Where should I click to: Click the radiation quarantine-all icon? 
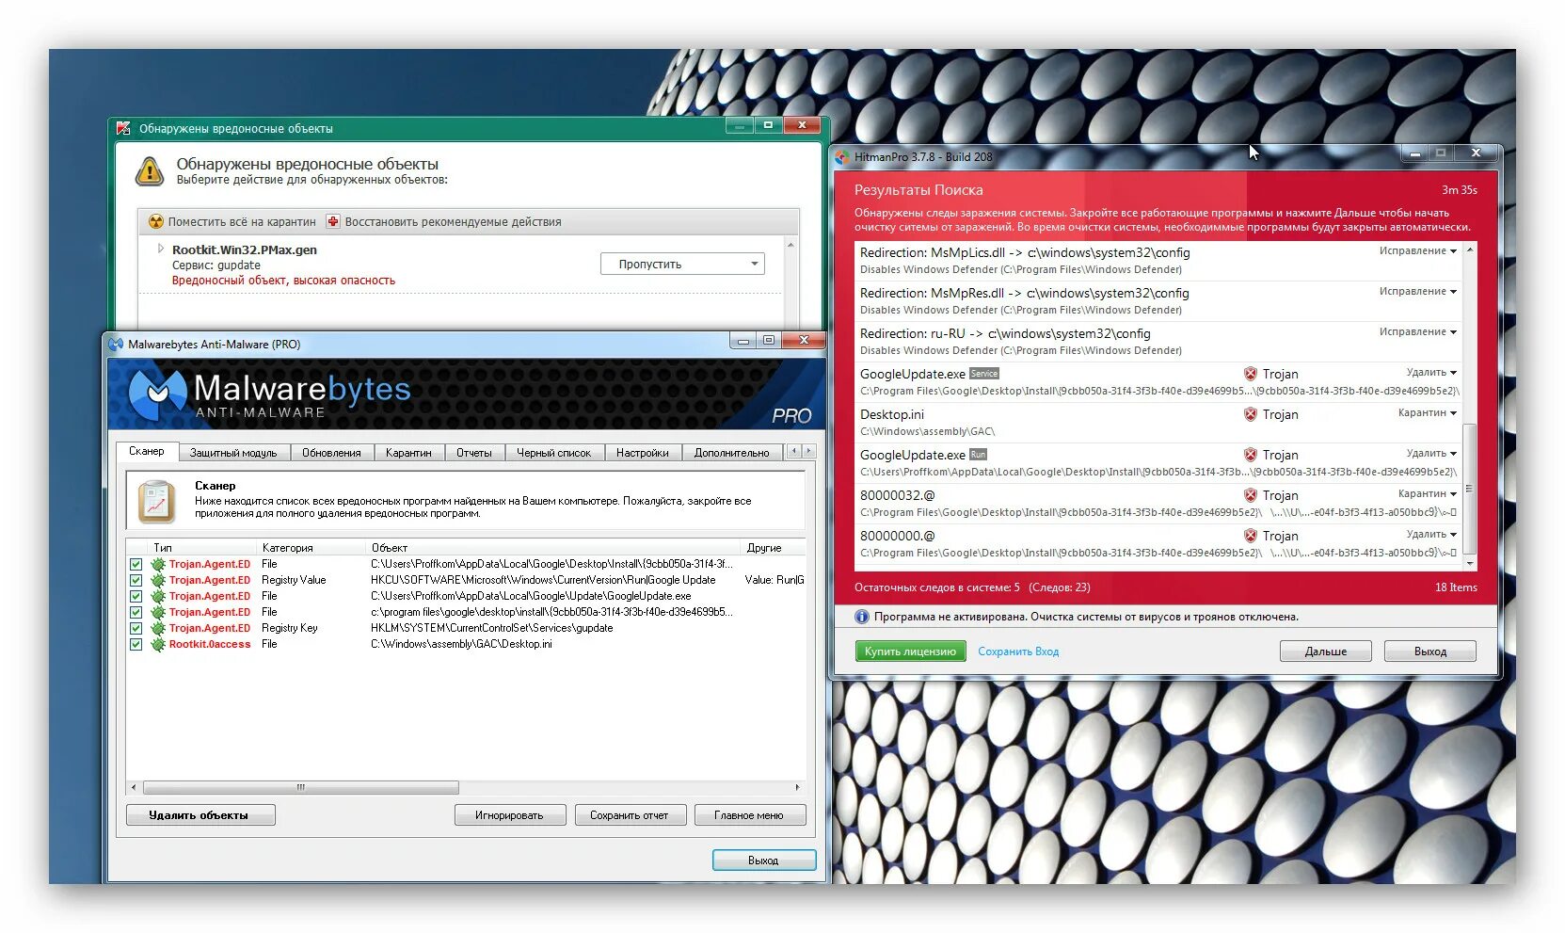(x=156, y=222)
